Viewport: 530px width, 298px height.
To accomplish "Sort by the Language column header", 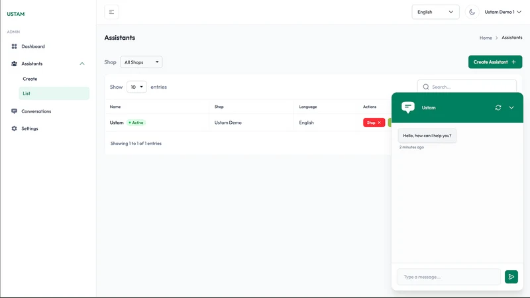I will (x=308, y=107).
